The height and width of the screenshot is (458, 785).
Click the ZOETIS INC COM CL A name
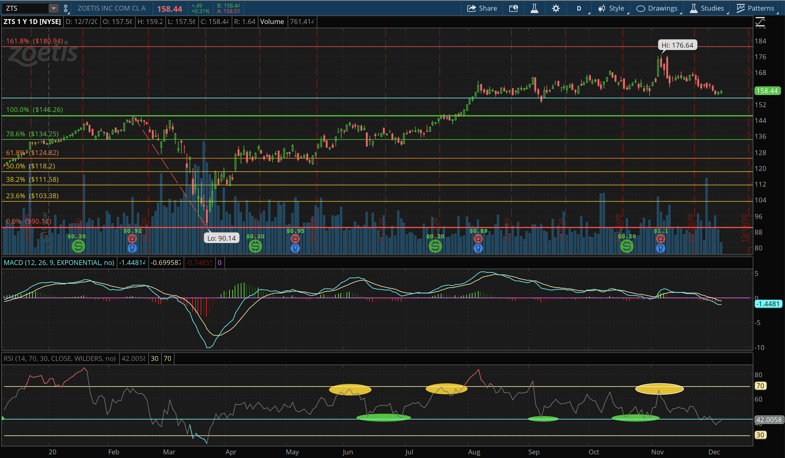click(112, 8)
